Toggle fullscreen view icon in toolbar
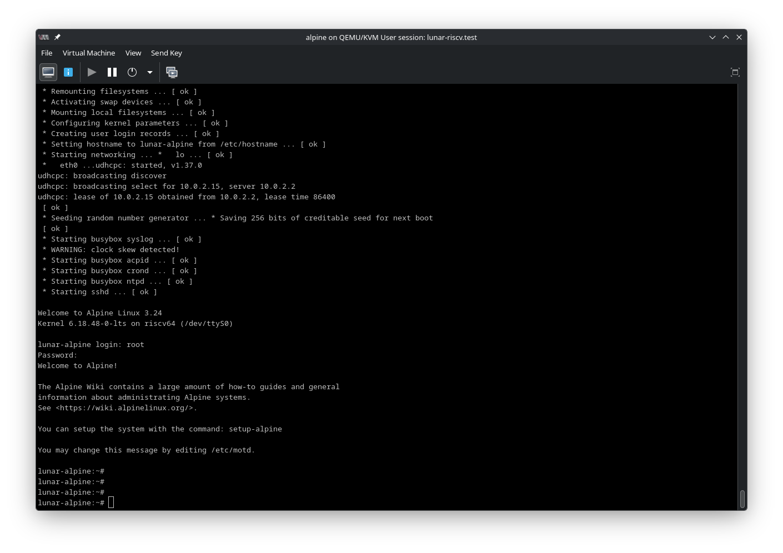 point(735,72)
